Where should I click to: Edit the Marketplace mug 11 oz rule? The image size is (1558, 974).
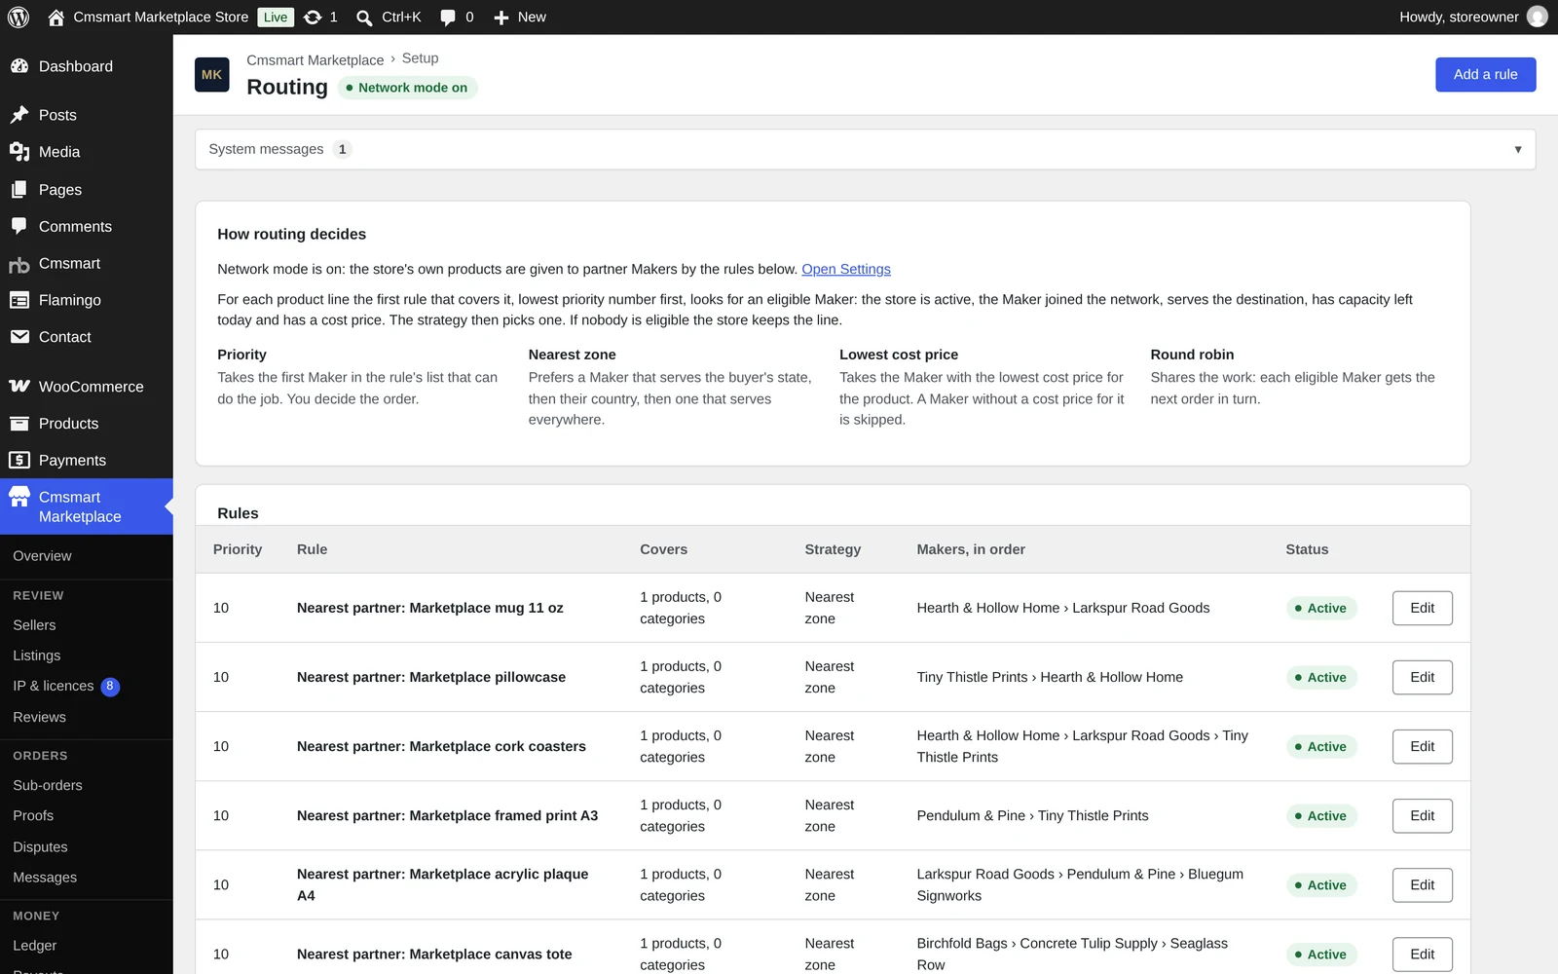pyautogui.click(x=1422, y=608)
